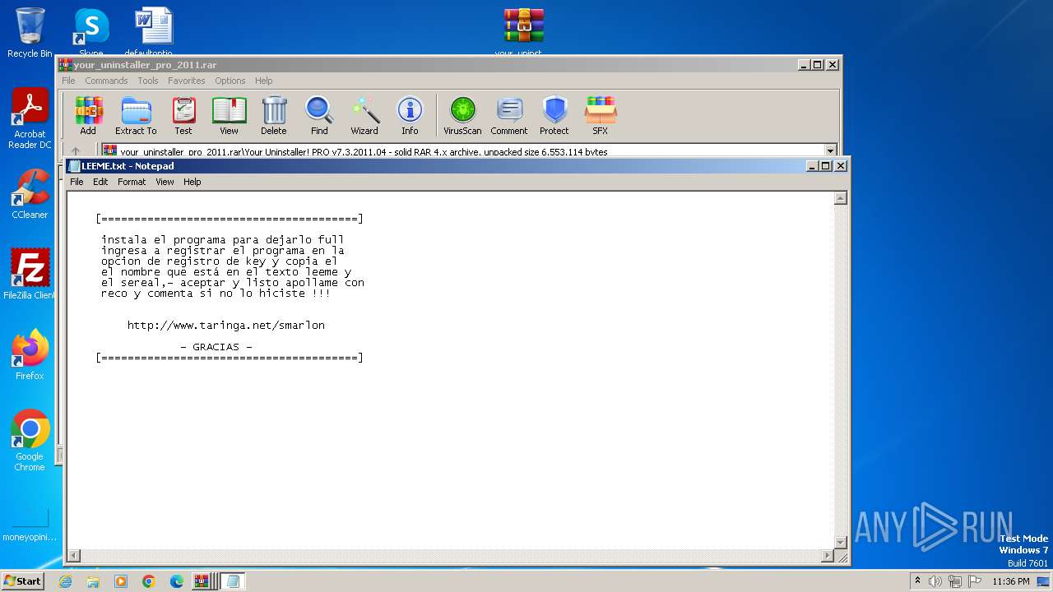1053x592 pixels.
Task: Open WinRAR Favorites menu
Action: pos(187,81)
